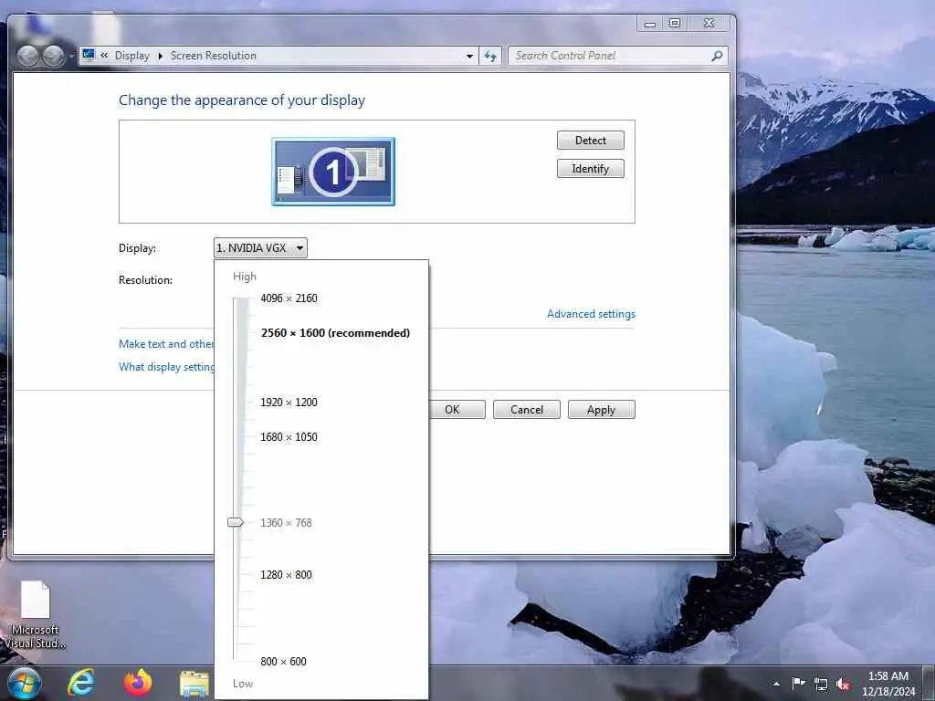Click the Identify button
935x701 pixels.
[591, 169]
